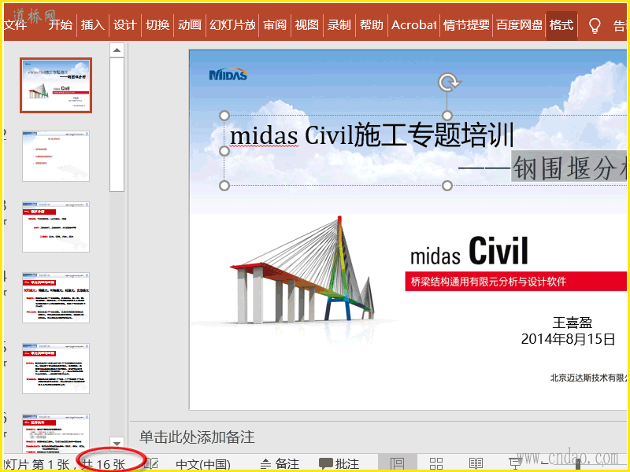Switch to Reading view icon
630x472 pixels.
476,464
